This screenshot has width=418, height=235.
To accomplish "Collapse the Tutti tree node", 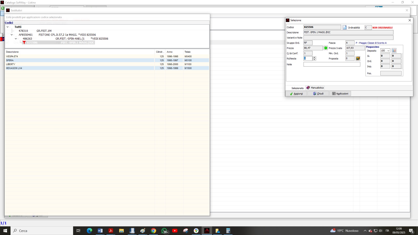I will pyautogui.click(x=8, y=27).
